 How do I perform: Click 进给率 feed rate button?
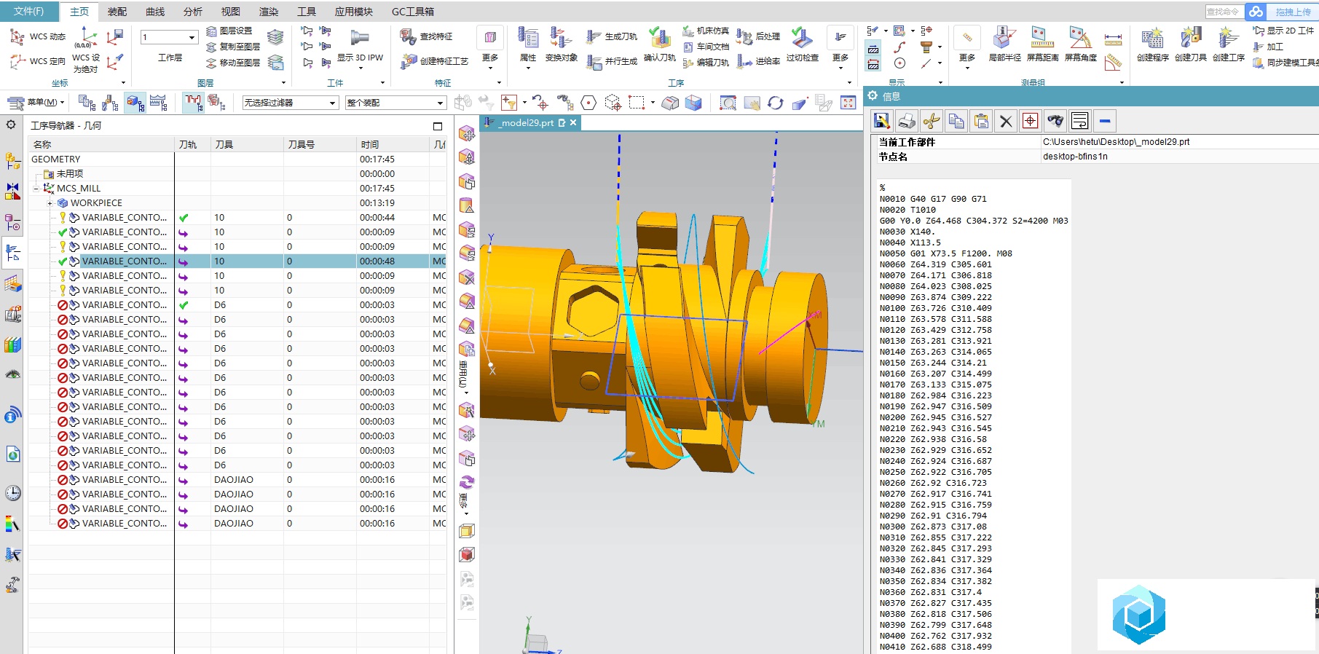[x=758, y=61]
